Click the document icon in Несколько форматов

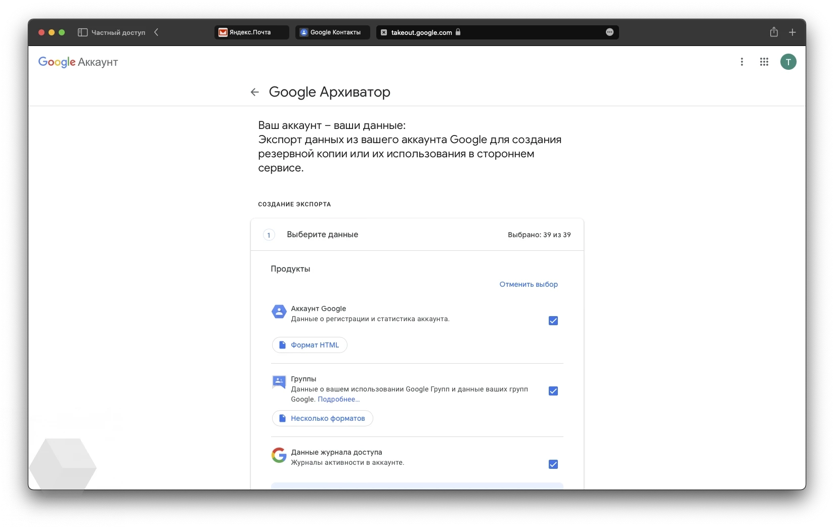(x=283, y=418)
